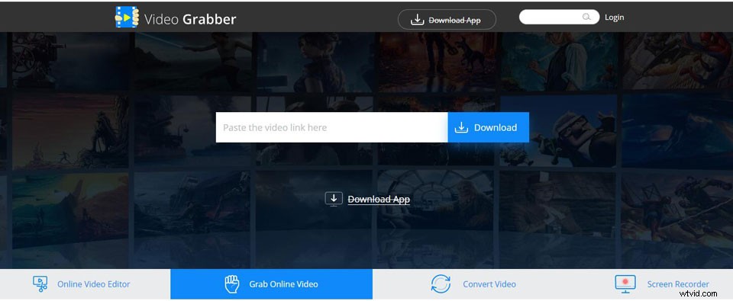Click the Video Grabber film logo icon
This screenshot has height=301, width=733.
click(128, 18)
